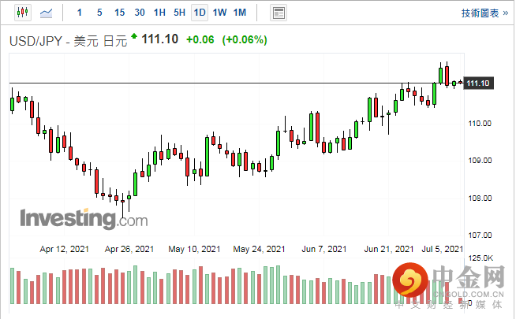516x319 pixels.
Task: Click the header price 111.10 next to arrow
Action: 160,39
